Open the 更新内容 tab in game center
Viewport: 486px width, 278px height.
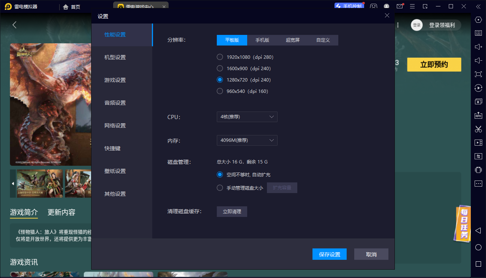coord(62,212)
